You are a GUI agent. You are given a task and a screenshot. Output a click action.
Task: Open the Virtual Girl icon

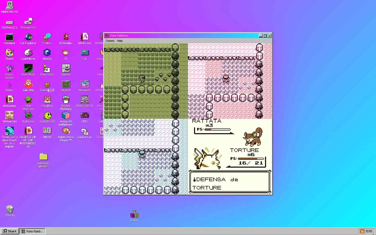(9, 117)
